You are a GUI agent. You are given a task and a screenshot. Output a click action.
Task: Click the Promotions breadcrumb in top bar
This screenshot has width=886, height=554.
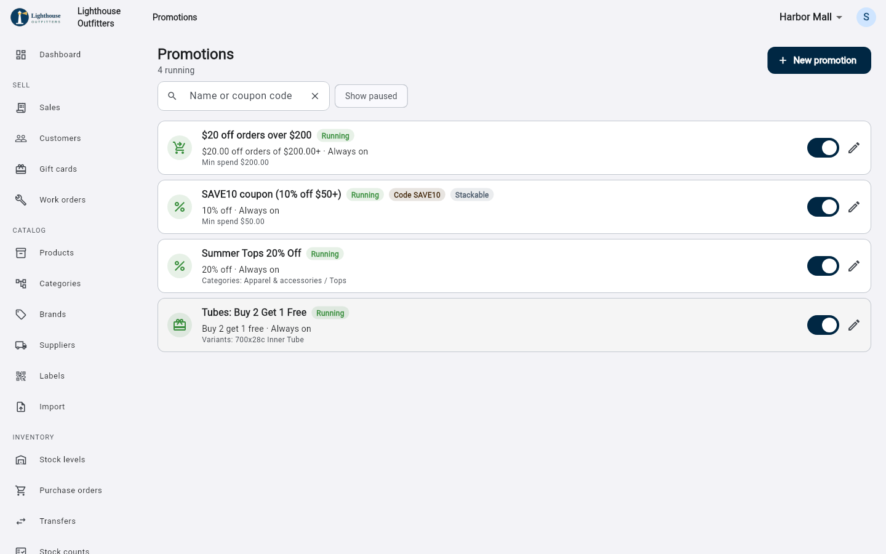pyautogui.click(x=175, y=17)
